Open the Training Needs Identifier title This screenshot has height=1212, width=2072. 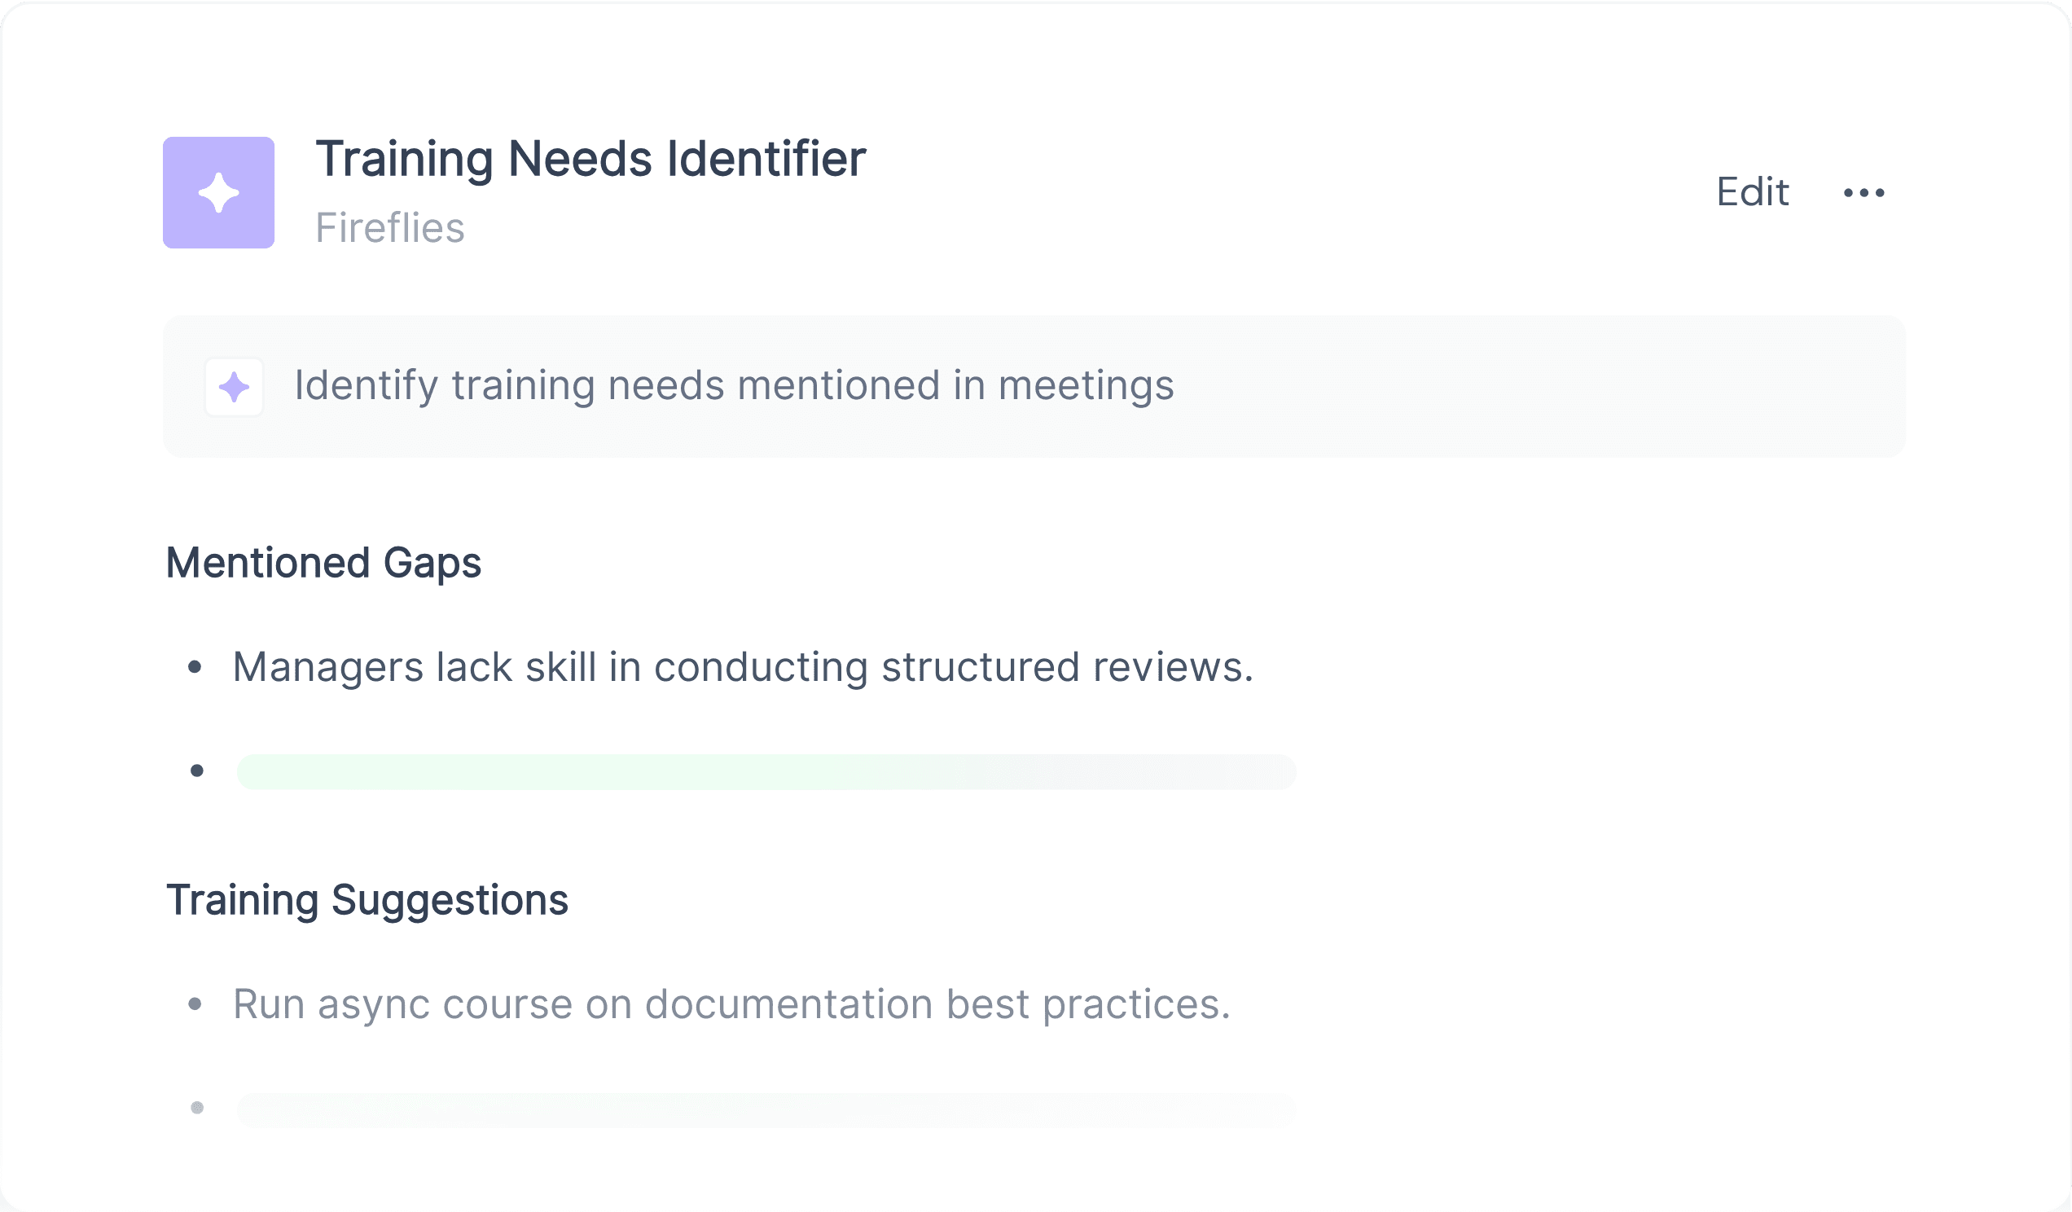click(590, 158)
